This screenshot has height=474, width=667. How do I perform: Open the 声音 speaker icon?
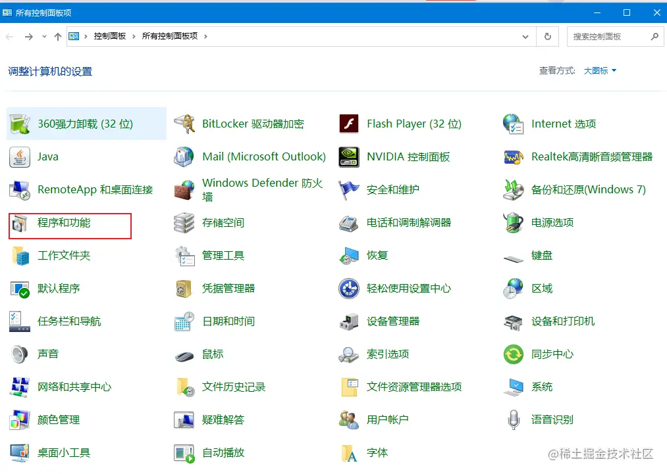pyautogui.click(x=20, y=354)
